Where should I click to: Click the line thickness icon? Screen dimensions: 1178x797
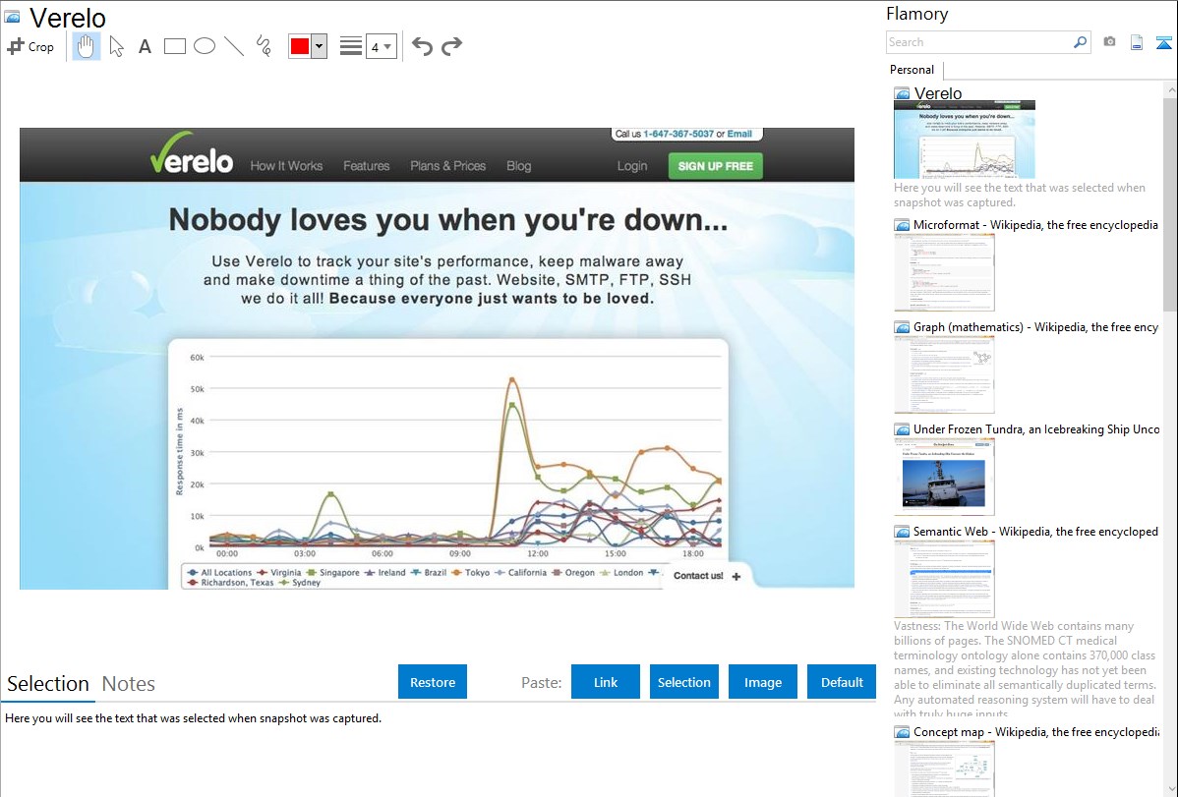tap(351, 46)
